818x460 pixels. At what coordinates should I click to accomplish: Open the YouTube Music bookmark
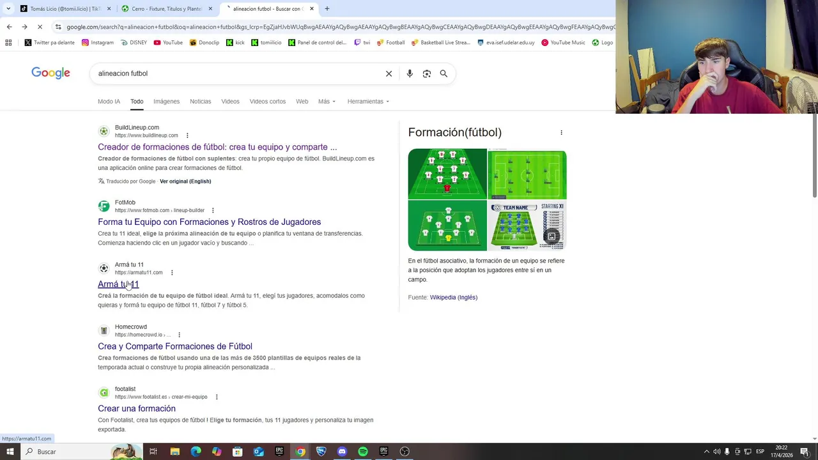click(563, 43)
